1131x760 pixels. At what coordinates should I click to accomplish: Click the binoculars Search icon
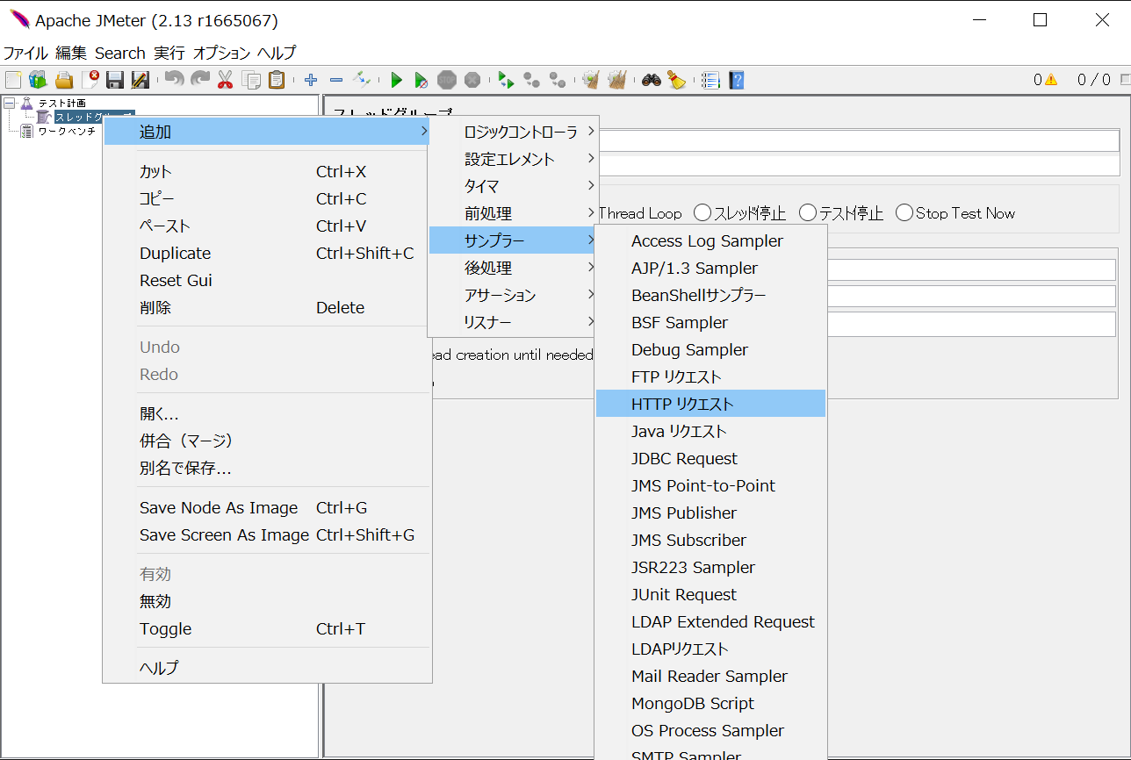click(x=651, y=80)
